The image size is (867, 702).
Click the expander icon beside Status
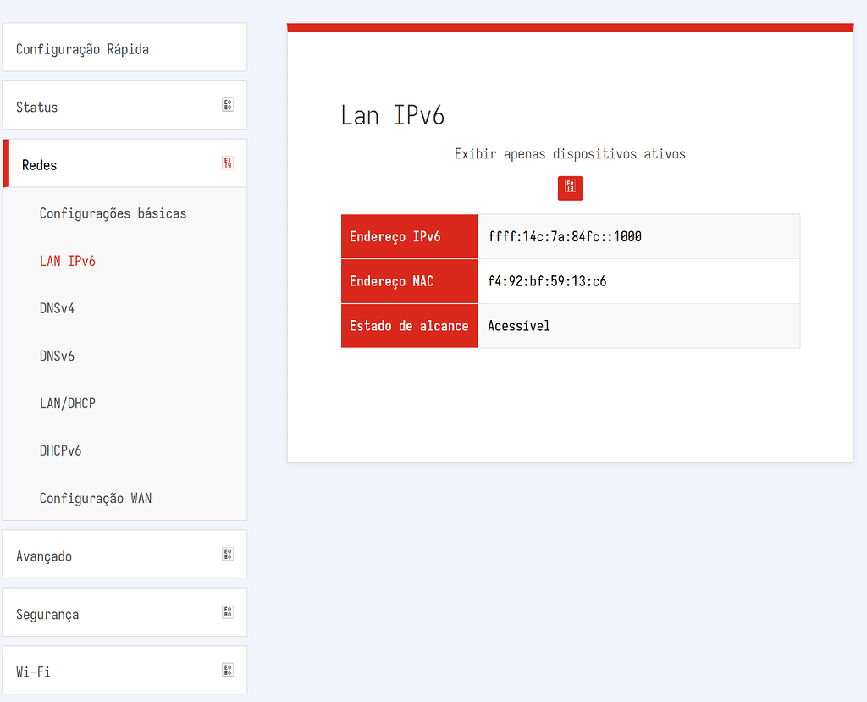[227, 104]
